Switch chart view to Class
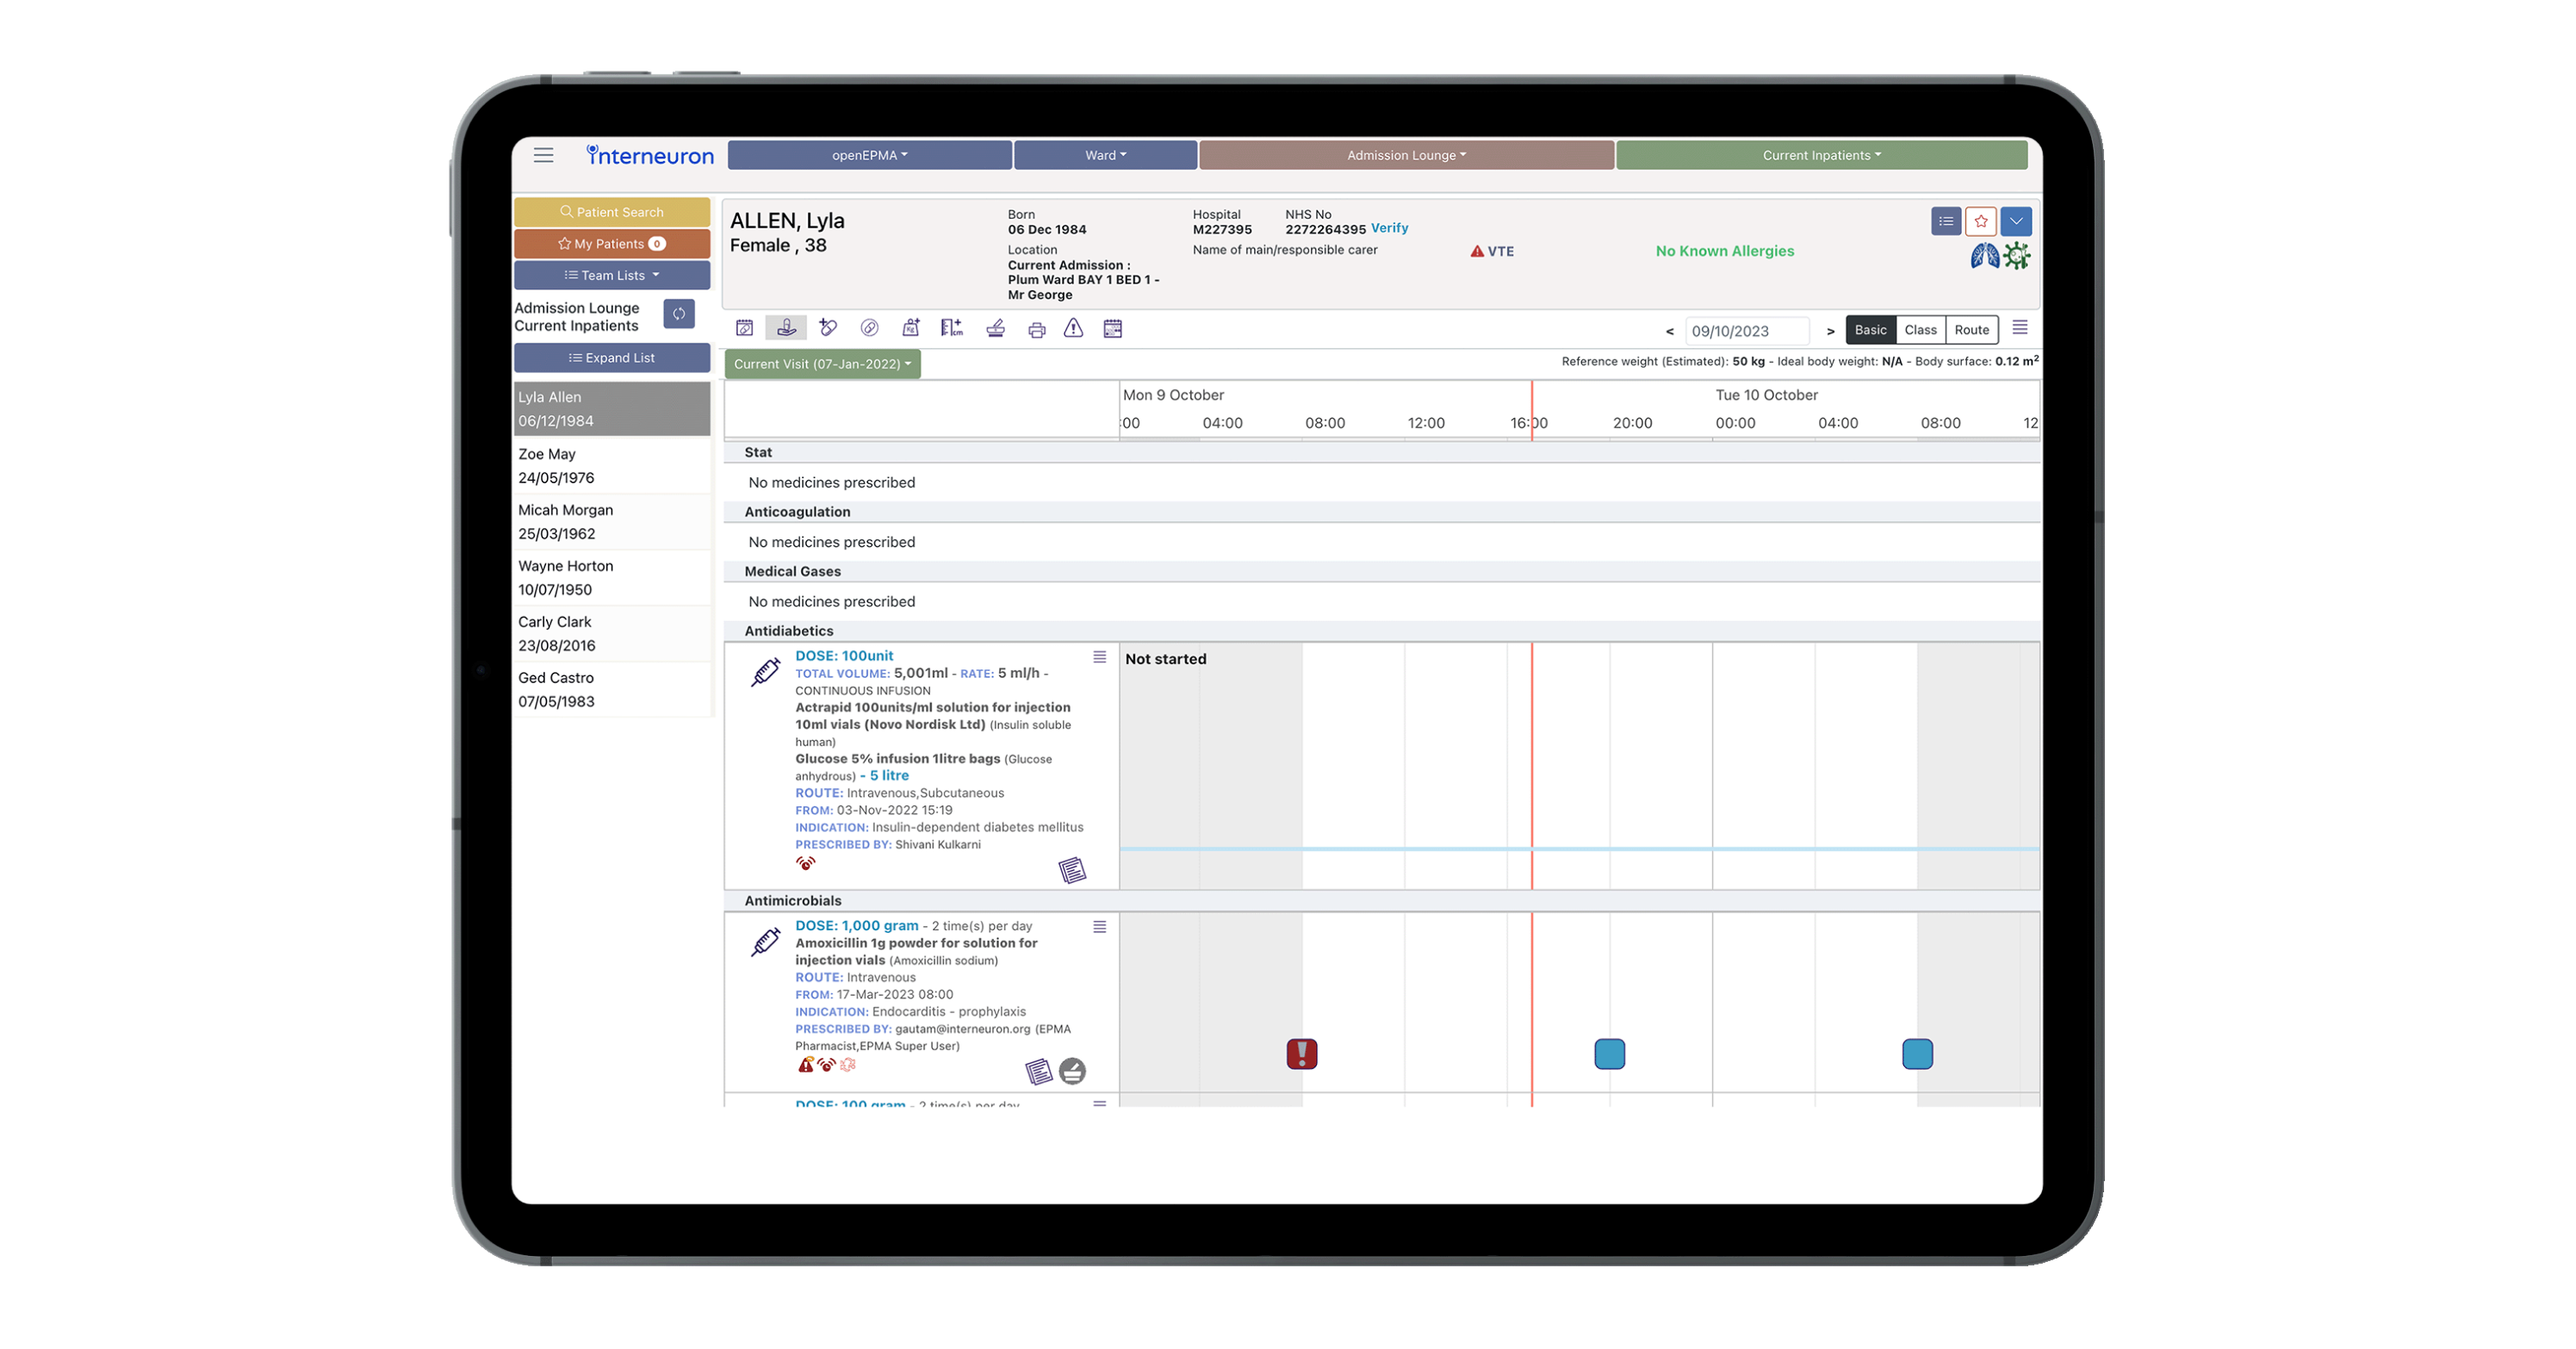 pos(1920,330)
